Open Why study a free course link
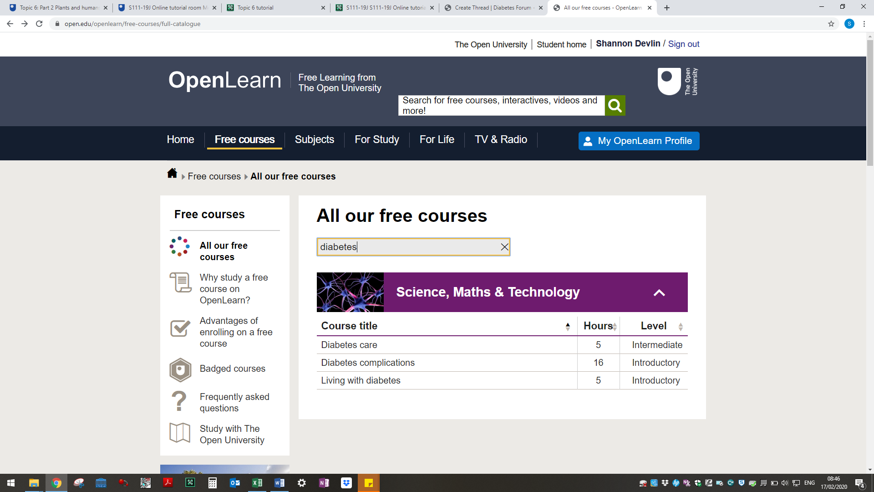Screen dimensions: 874x492 coord(234,289)
